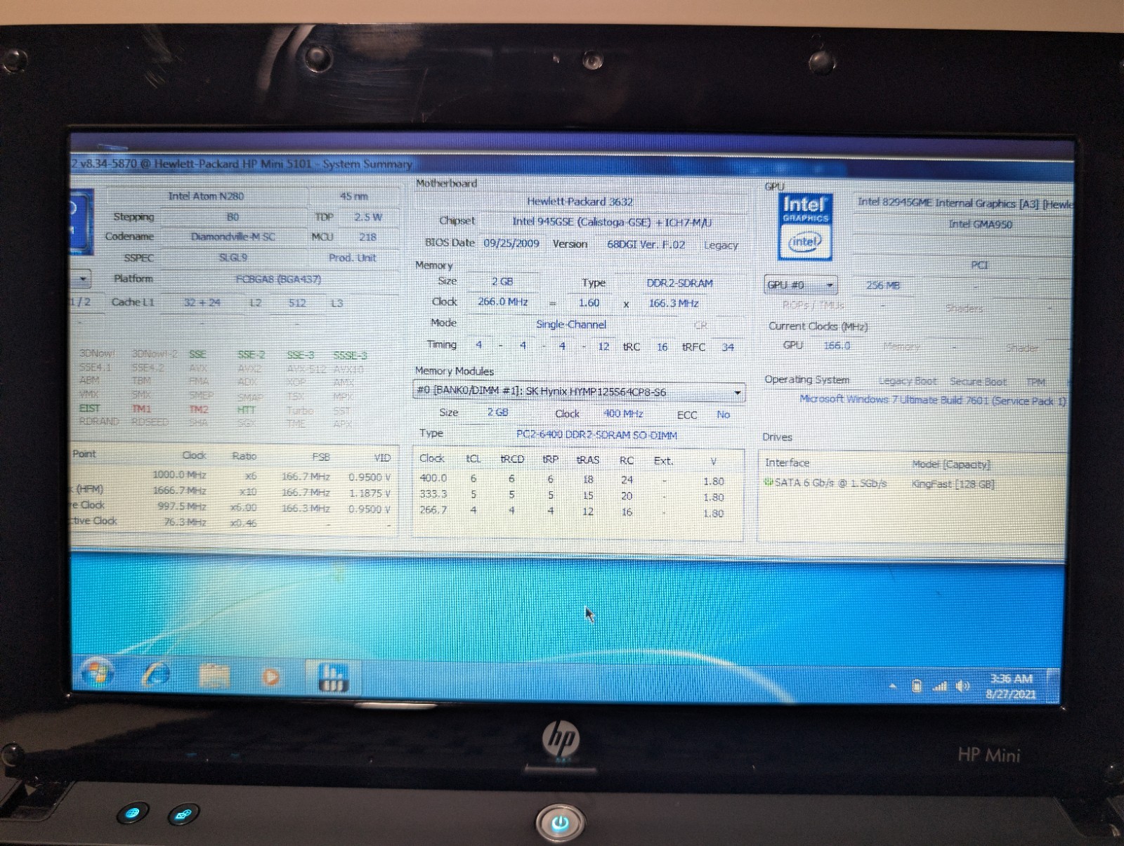Click the battery tray icon

[916, 686]
